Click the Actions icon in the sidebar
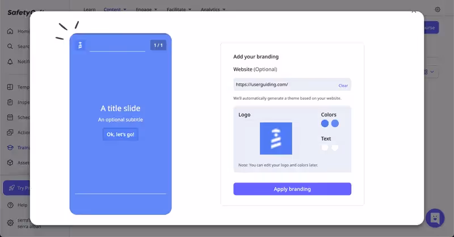The image size is (454, 237). click(10, 132)
